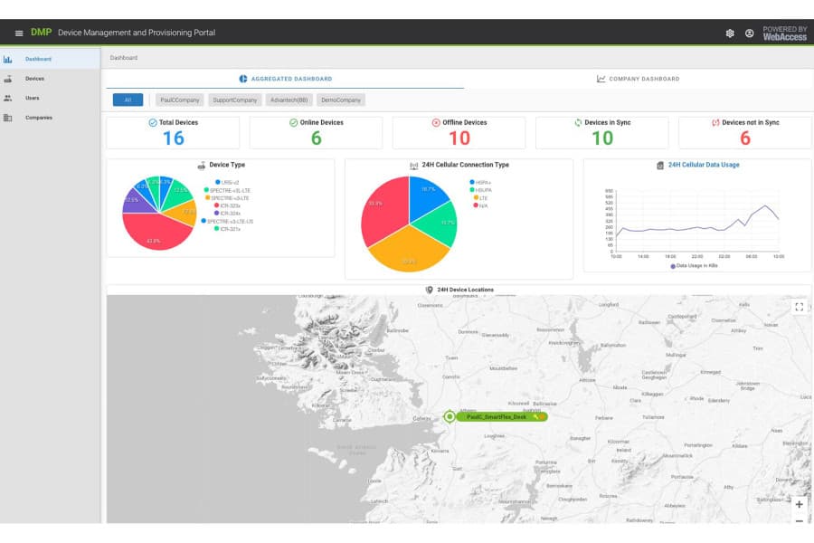The height and width of the screenshot is (543, 814).
Task: Click the Dashboard sidebar bar-chart icon
Action: [x=8, y=59]
